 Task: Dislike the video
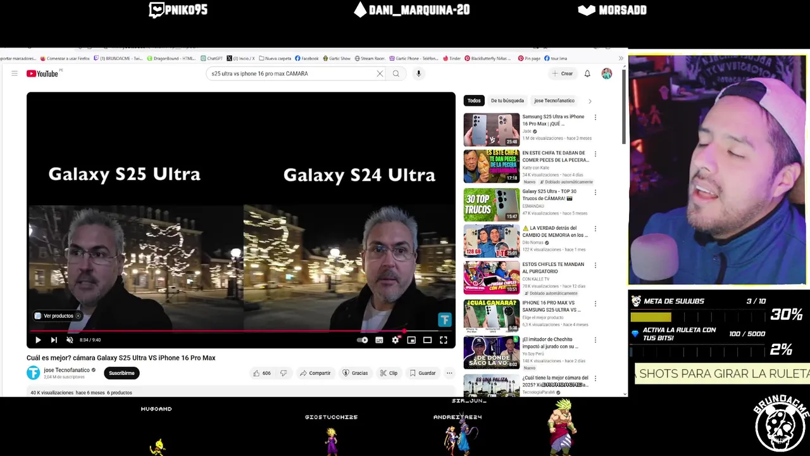point(283,373)
